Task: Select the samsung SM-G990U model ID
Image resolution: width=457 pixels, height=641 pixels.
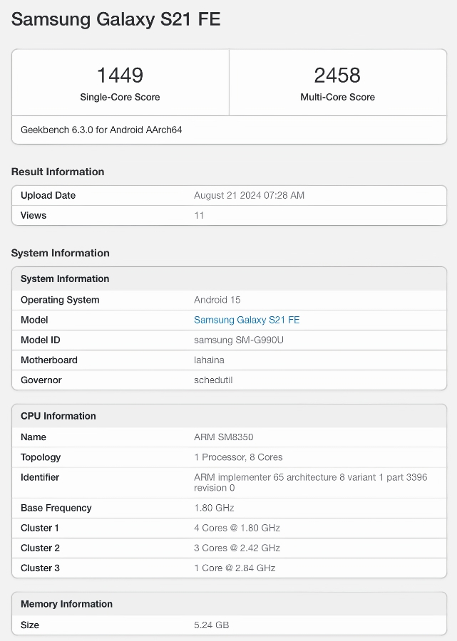Action: [x=239, y=340]
